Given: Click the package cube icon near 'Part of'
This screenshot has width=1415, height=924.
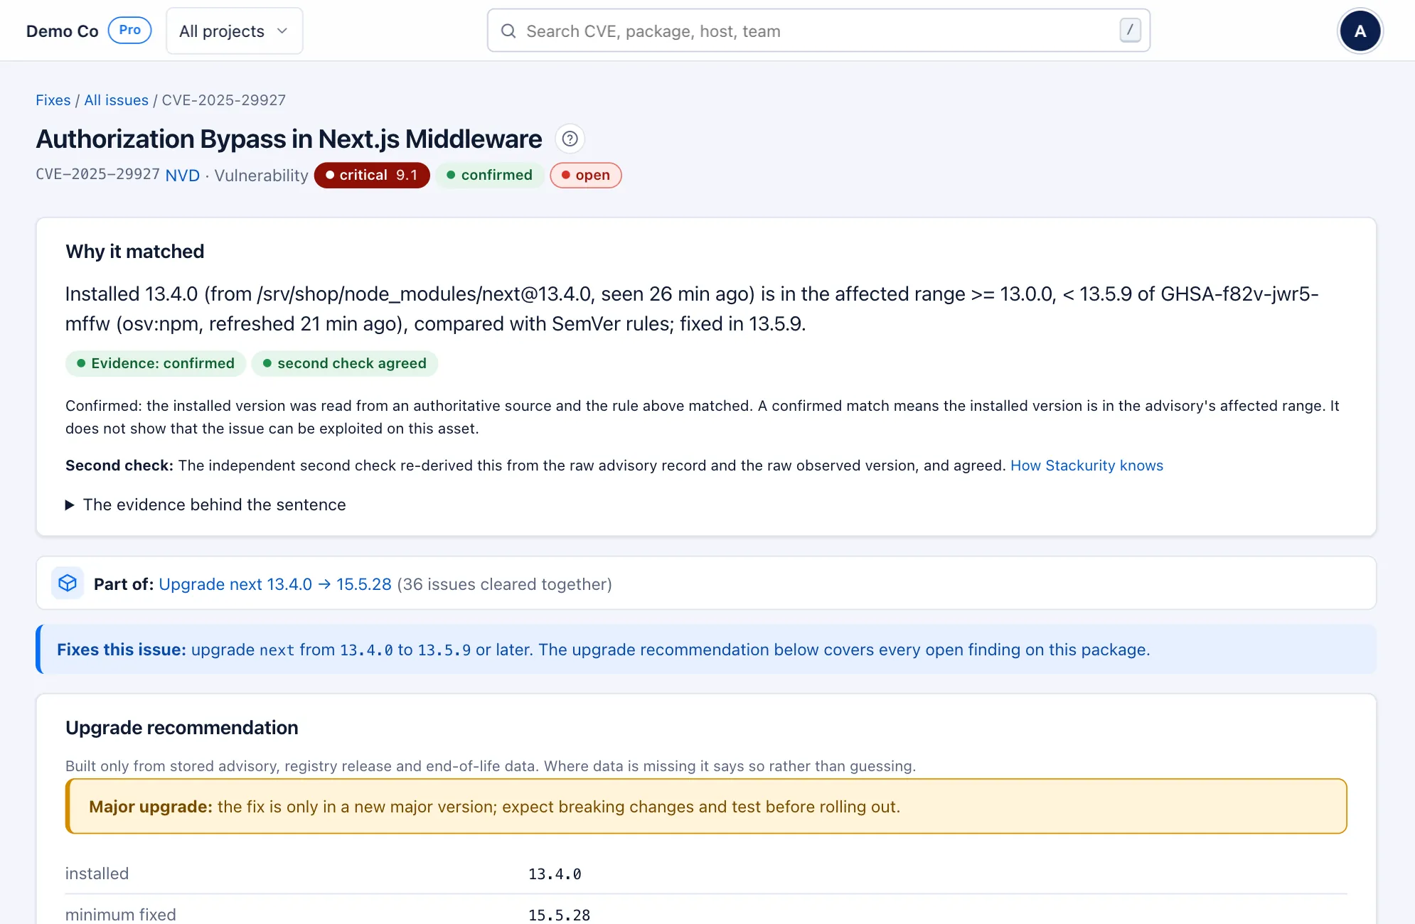Looking at the screenshot, I should 68,584.
